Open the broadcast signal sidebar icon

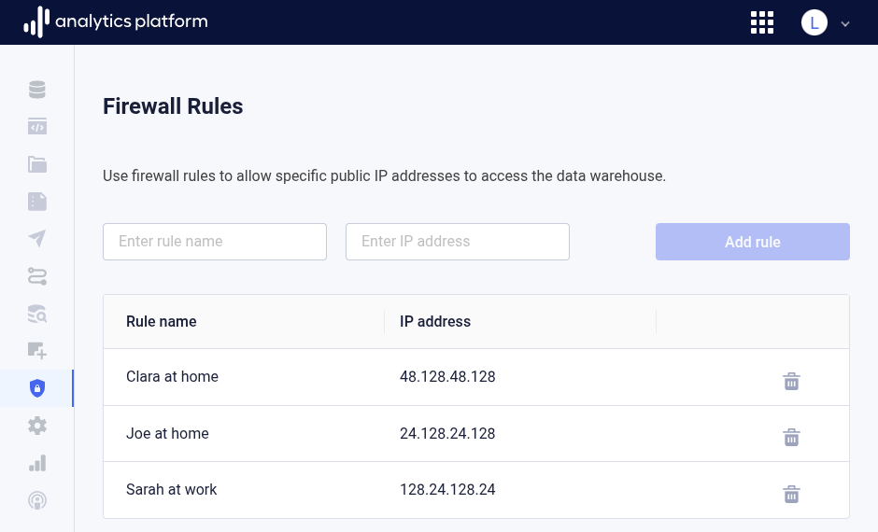37,500
